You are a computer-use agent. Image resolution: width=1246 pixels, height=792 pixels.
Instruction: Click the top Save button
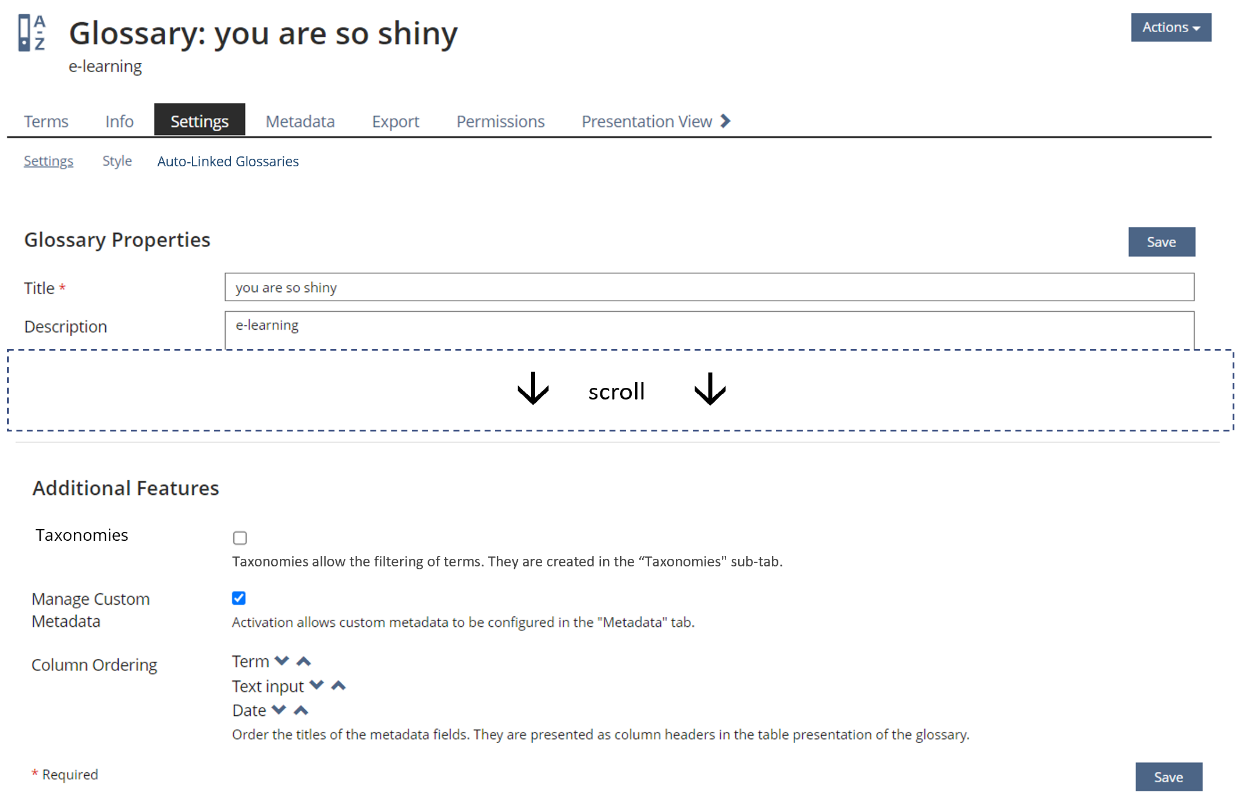[1161, 242]
